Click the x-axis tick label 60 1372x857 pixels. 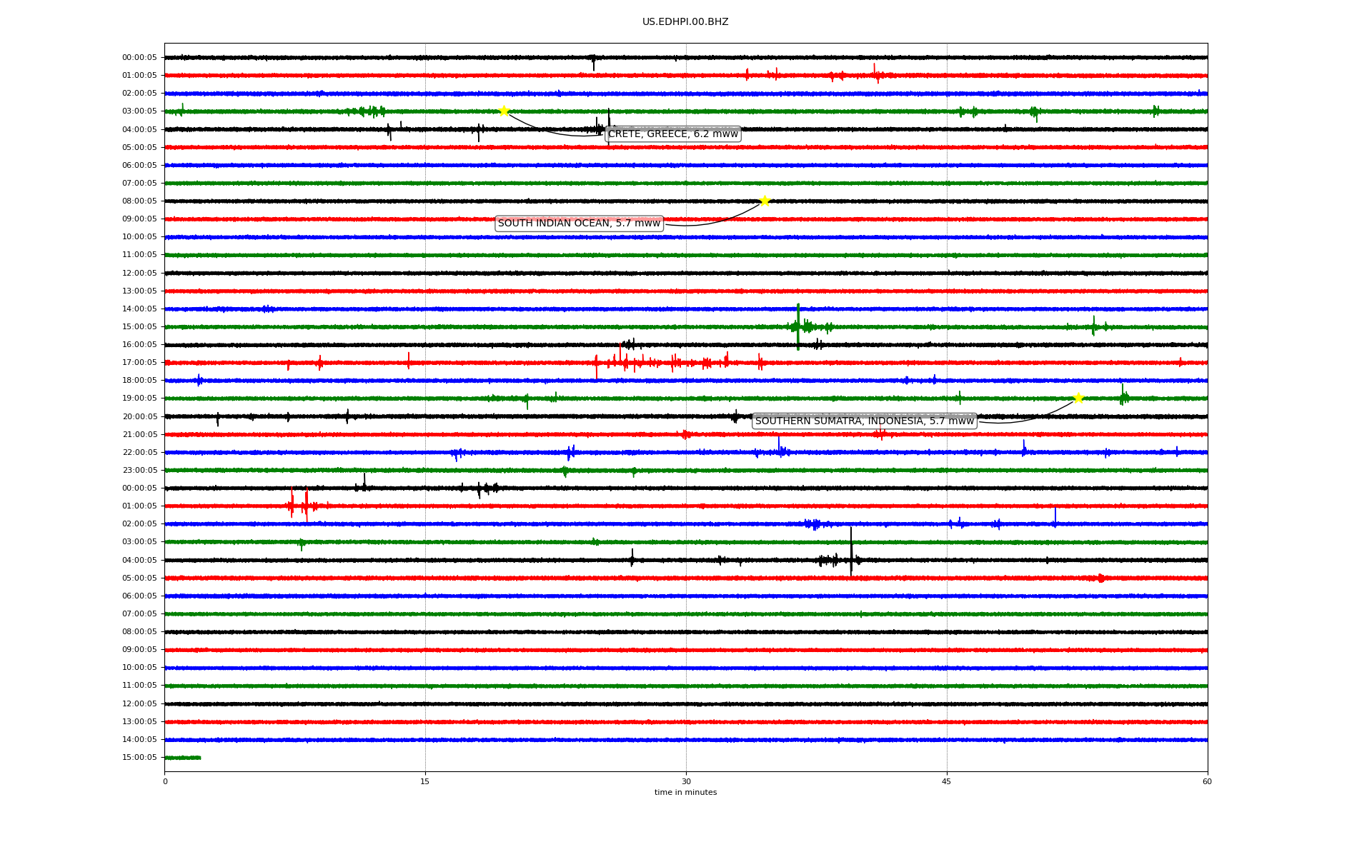[x=1207, y=781]
